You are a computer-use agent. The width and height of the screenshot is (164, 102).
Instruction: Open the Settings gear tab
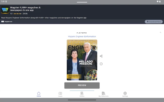[x=125, y=93]
